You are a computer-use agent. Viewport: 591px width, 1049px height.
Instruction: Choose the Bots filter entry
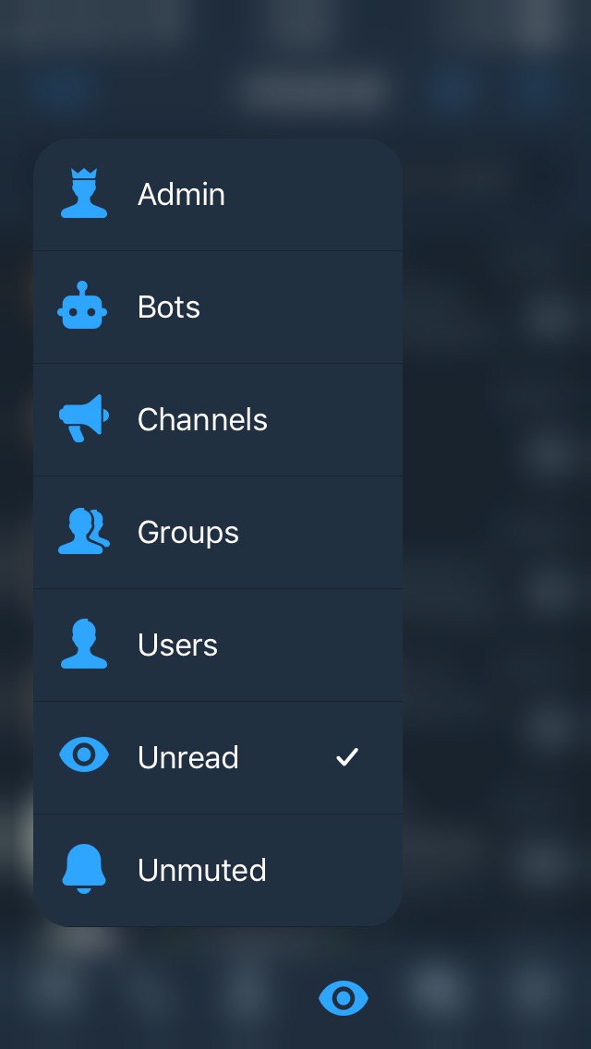tap(218, 307)
